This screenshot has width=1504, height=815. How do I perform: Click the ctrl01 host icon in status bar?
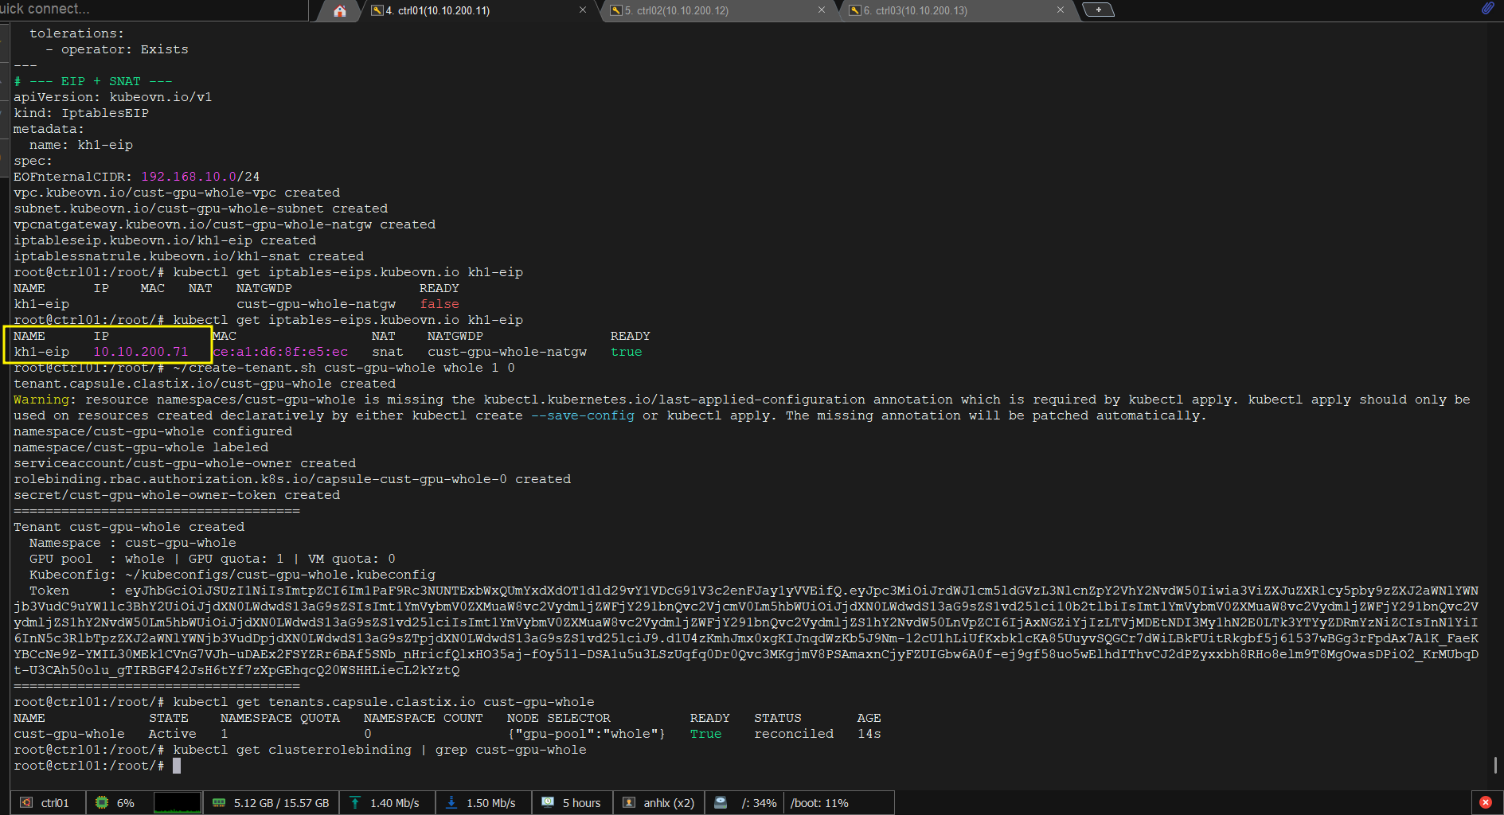click(x=26, y=802)
